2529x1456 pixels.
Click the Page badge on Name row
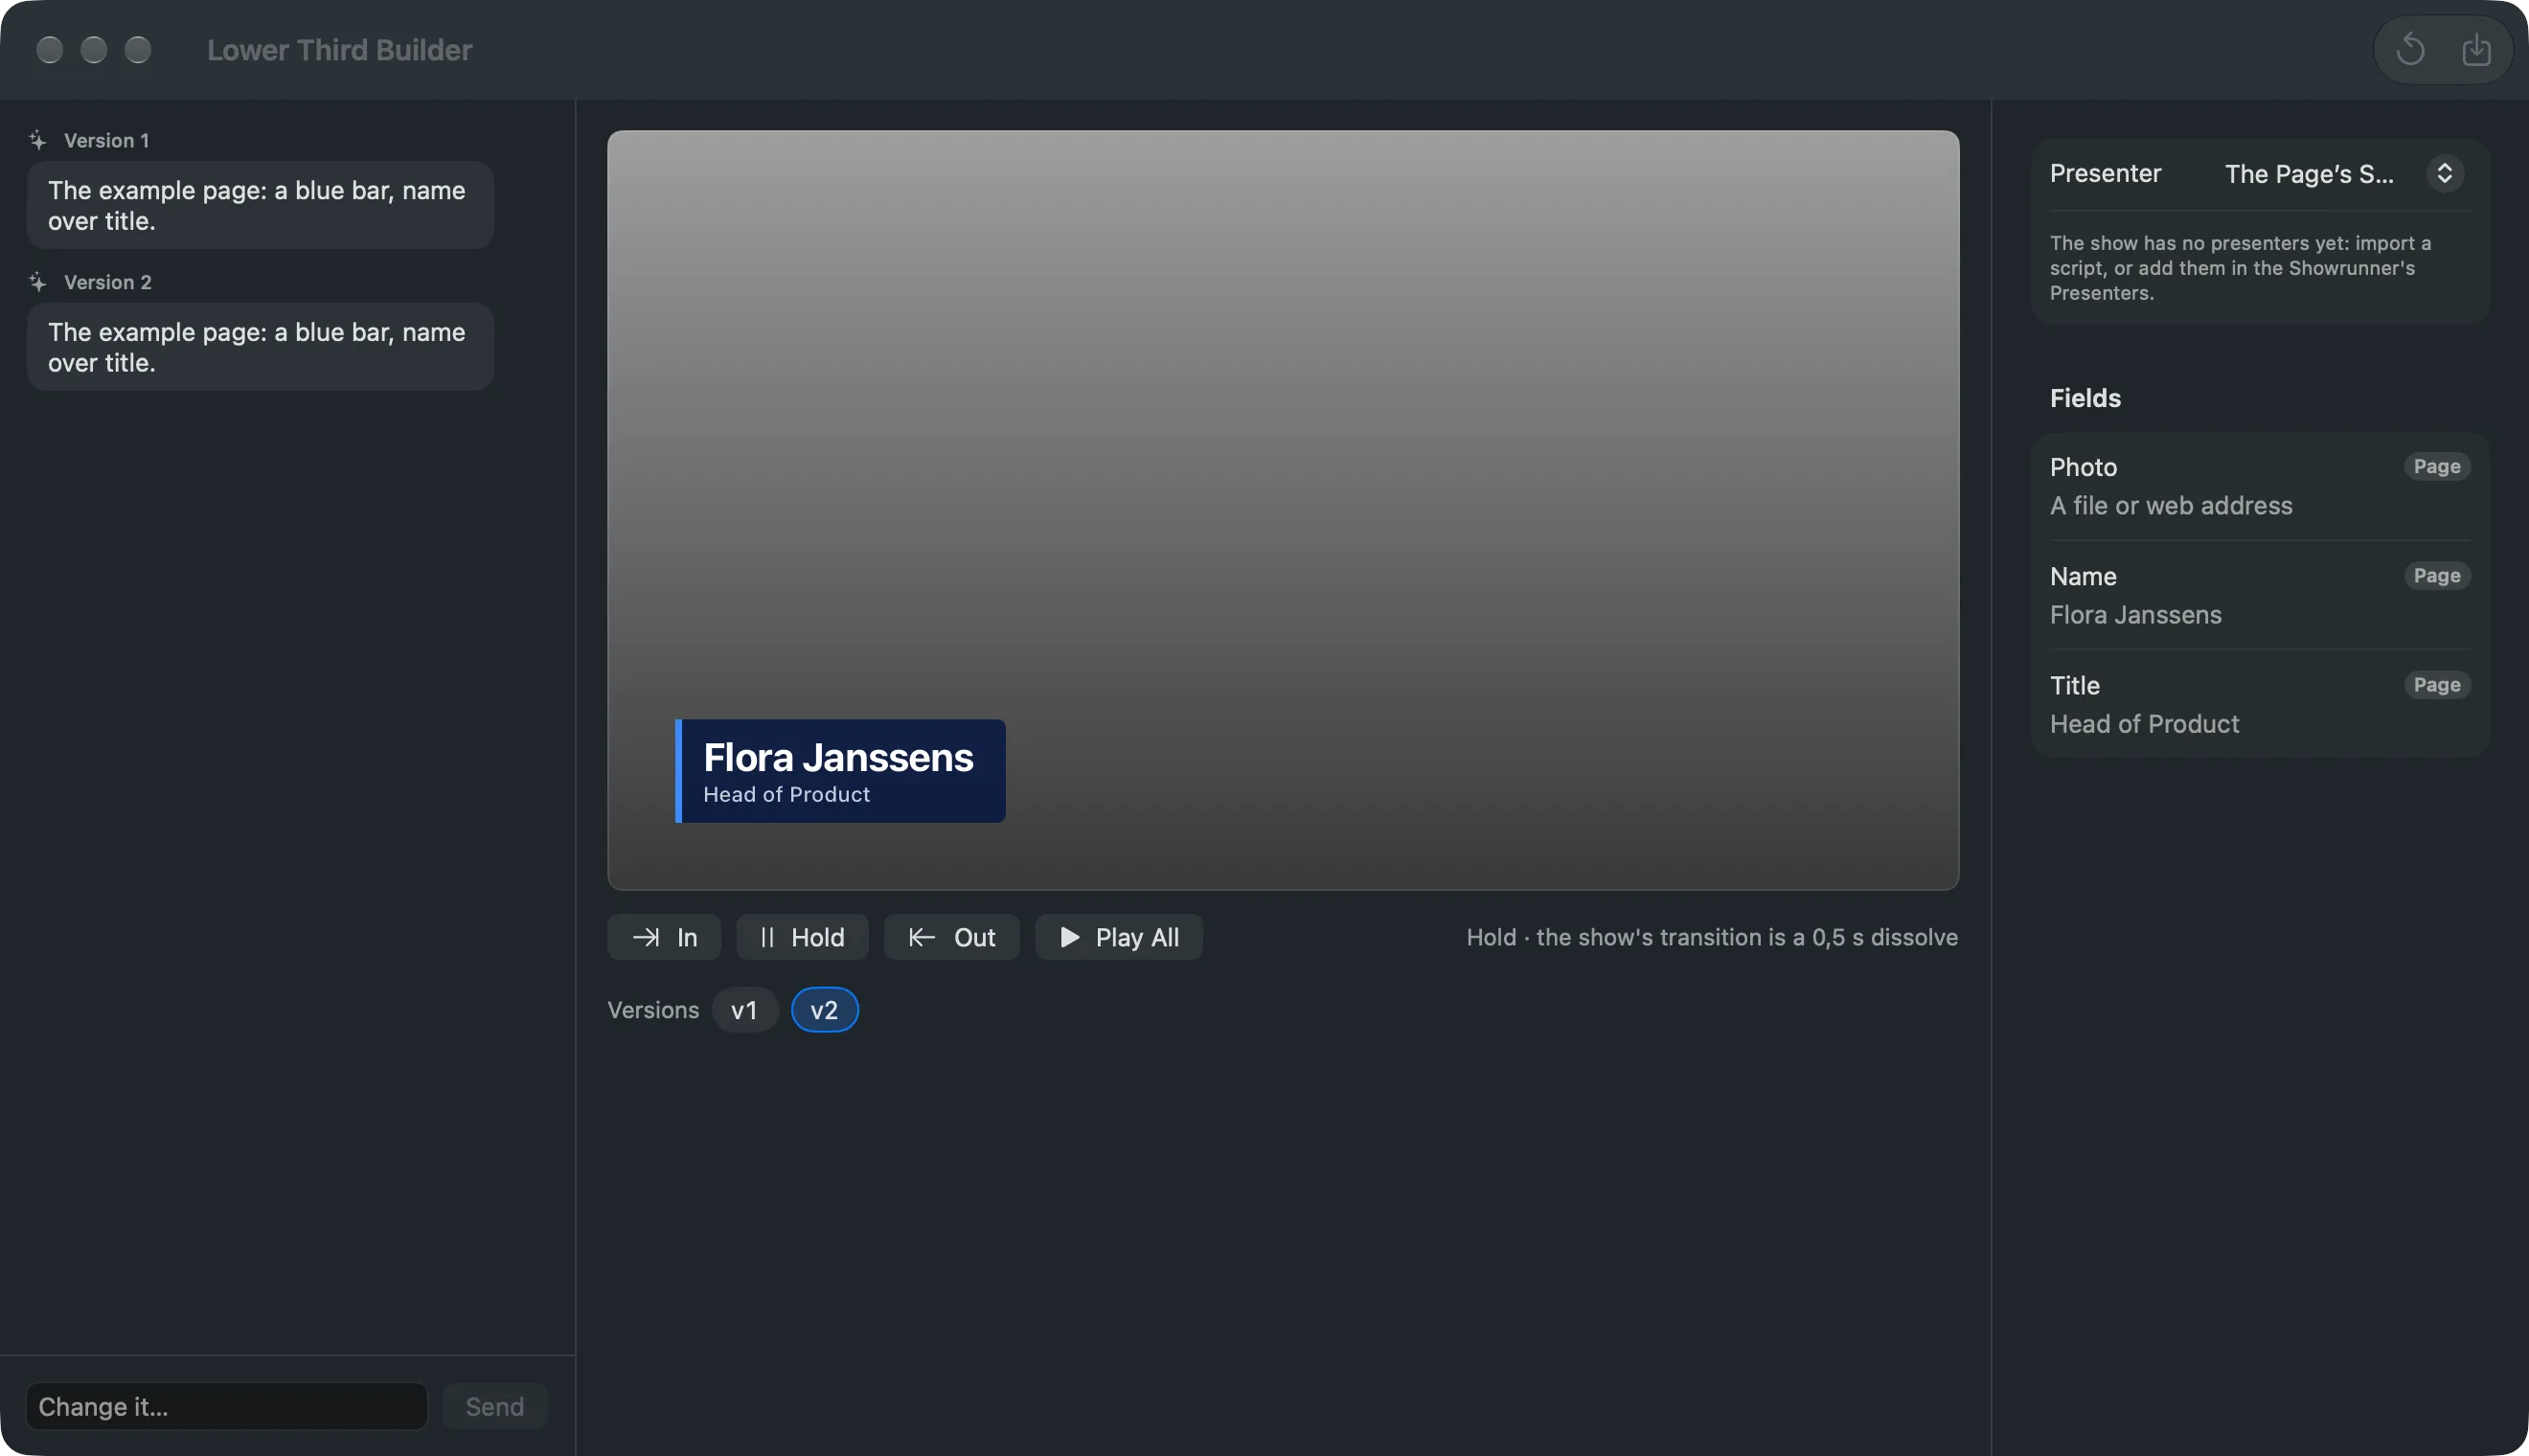point(2436,576)
